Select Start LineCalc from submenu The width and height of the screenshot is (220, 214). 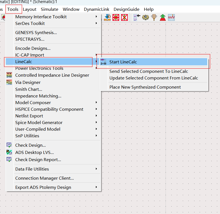click(154, 62)
